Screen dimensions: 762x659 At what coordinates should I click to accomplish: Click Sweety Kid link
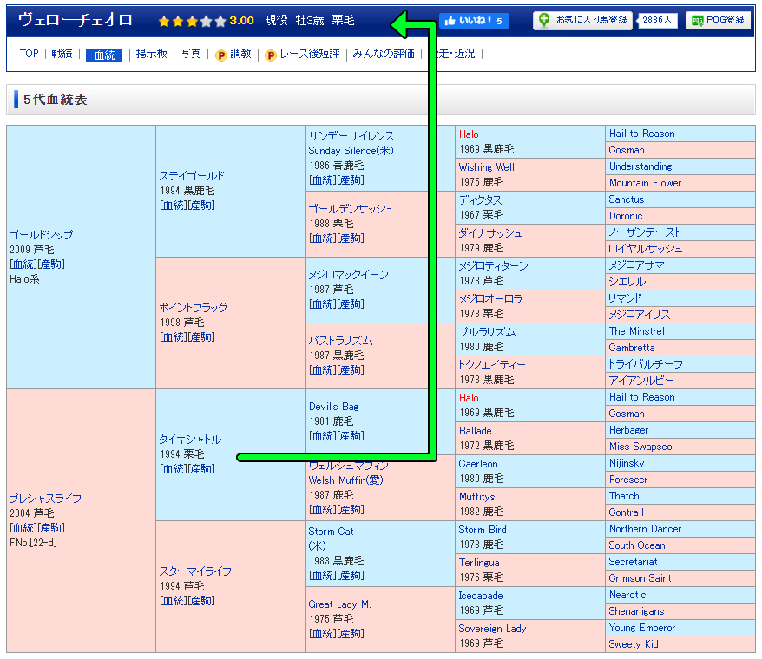click(x=634, y=644)
